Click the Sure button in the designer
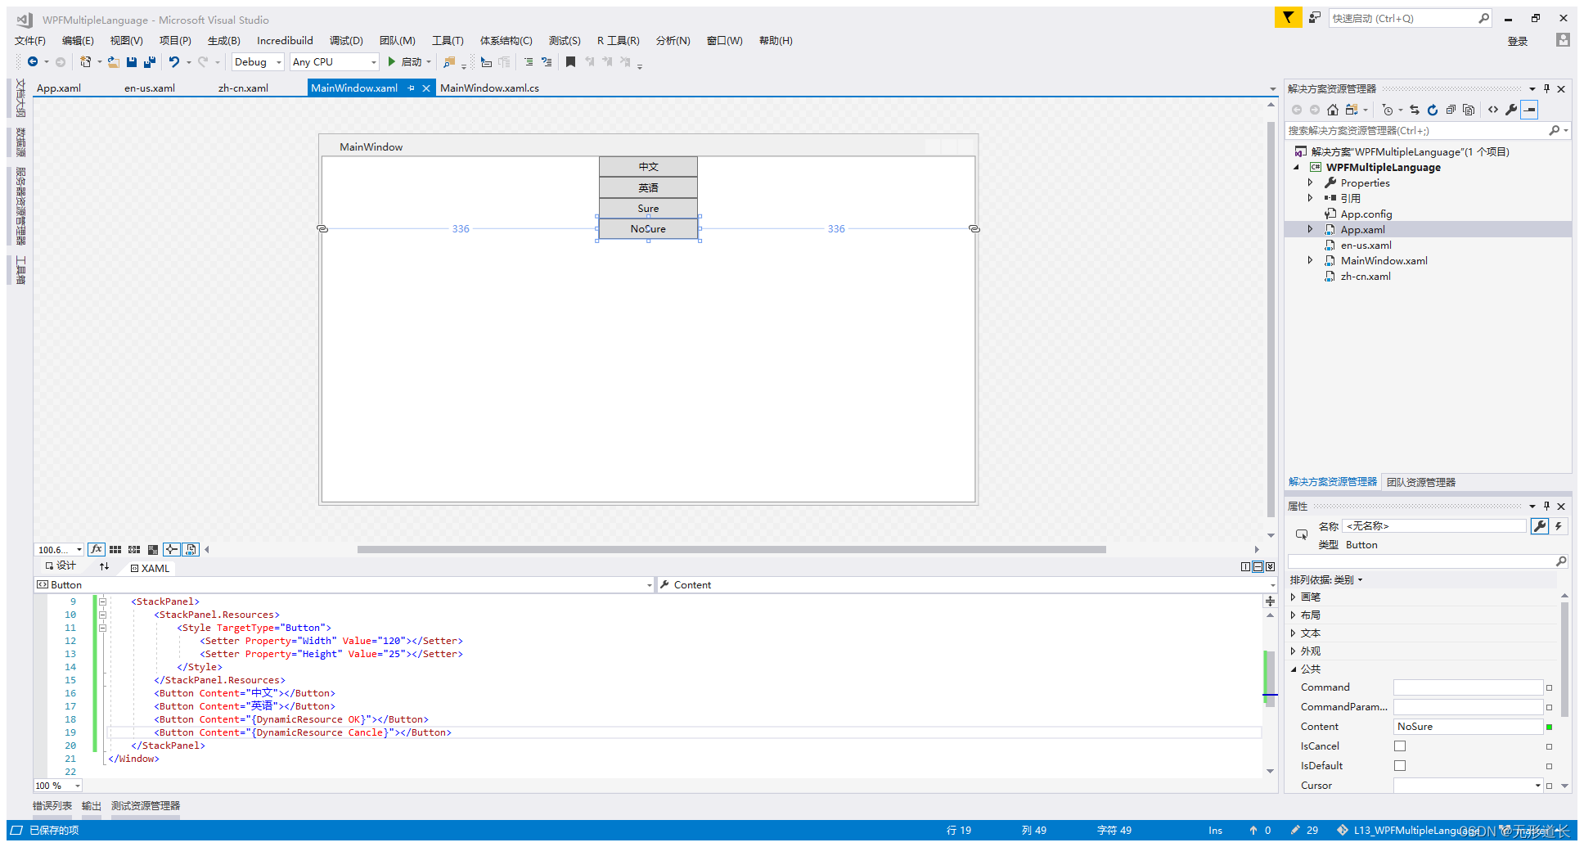The image size is (1584, 847). [x=648, y=208]
